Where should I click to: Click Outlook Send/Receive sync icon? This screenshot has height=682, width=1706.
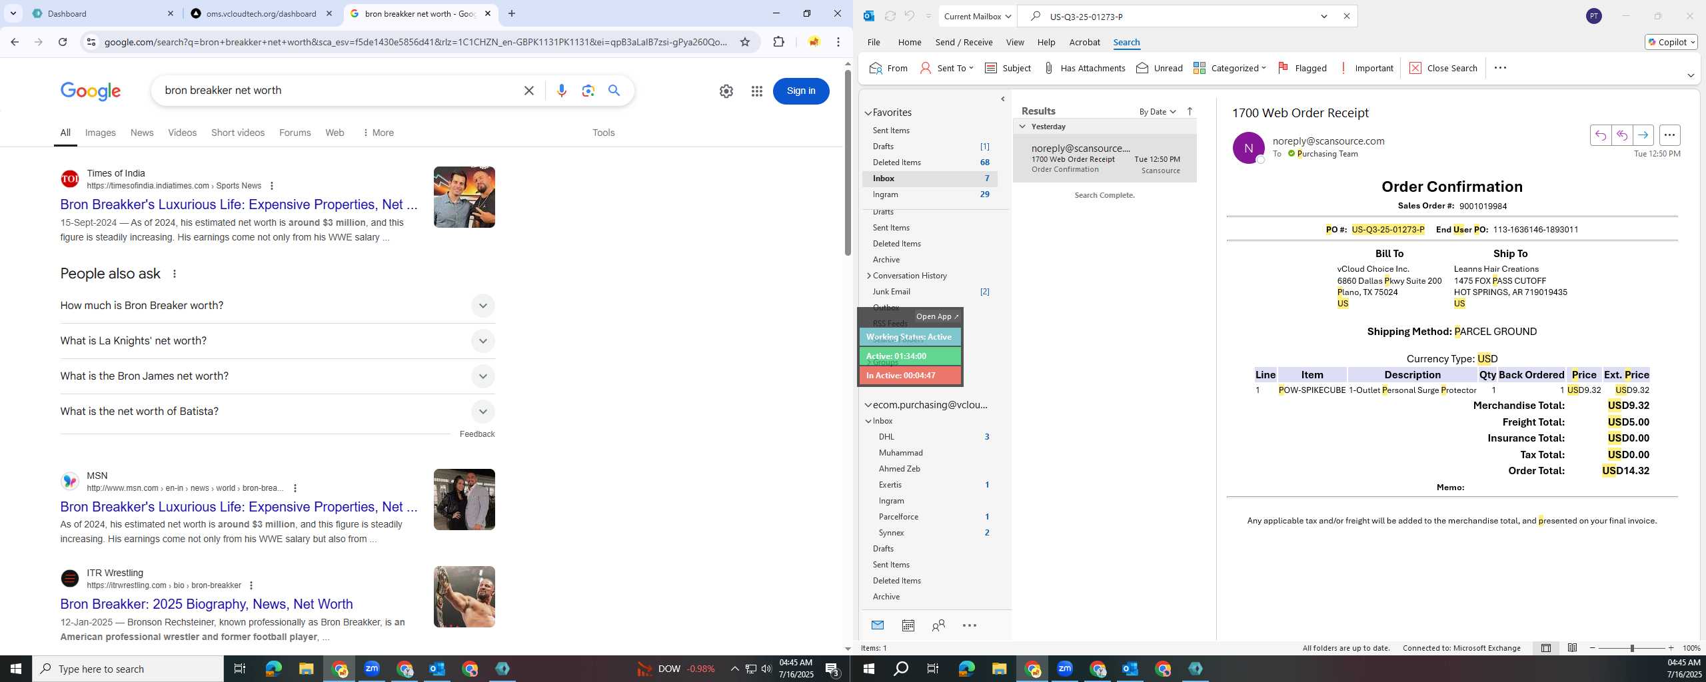pyautogui.click(x=890, y=16)
